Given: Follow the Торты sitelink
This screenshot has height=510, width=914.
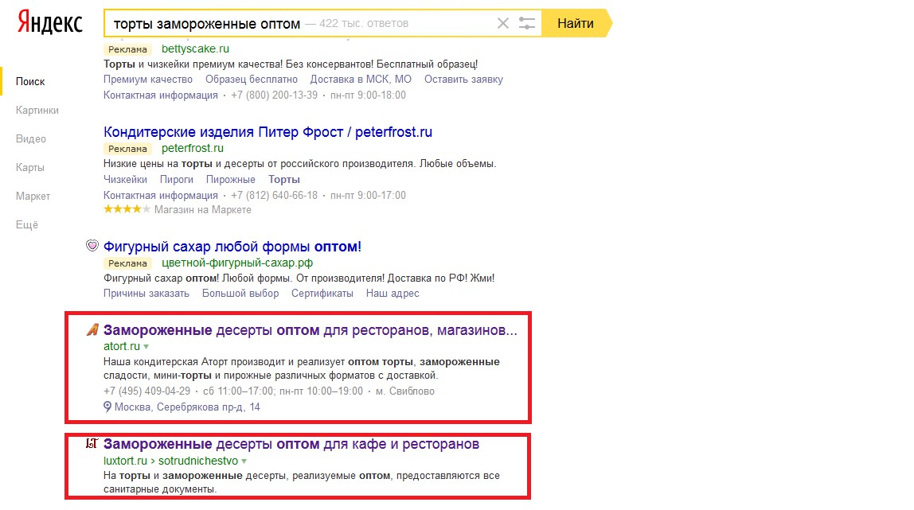Looking at the screenshot, I should [x=284, y=179].
